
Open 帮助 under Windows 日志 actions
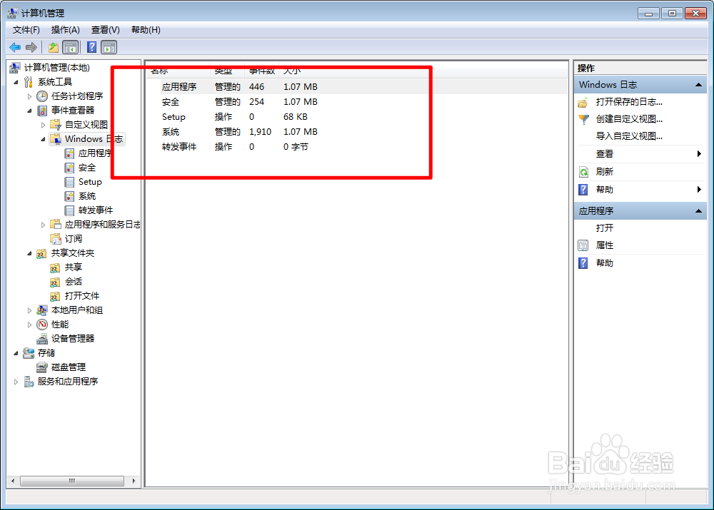(604, 190)
